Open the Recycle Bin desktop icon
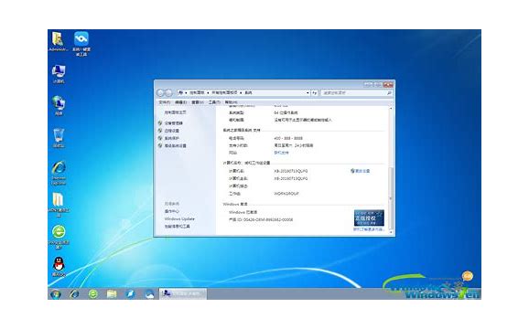Viewport: 529px width, 329px height. [x=59, y=138]
